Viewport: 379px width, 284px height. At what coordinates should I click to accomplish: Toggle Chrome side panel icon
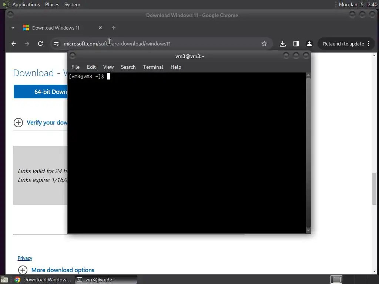[296, 44]
